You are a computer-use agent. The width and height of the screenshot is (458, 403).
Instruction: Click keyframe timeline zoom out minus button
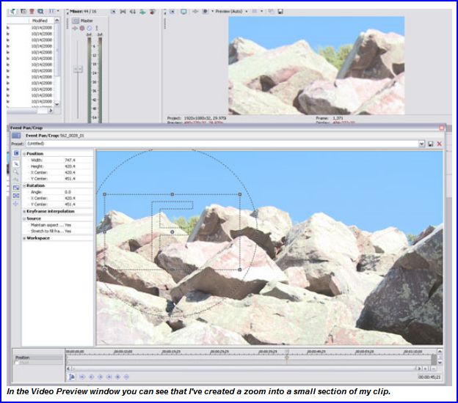[x=434, y=369]
